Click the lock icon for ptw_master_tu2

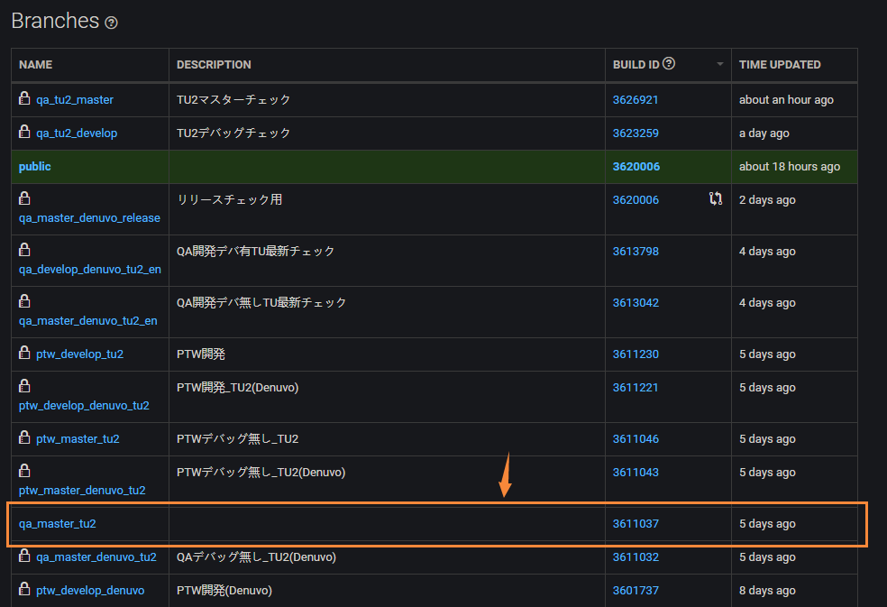pos(24,437)
